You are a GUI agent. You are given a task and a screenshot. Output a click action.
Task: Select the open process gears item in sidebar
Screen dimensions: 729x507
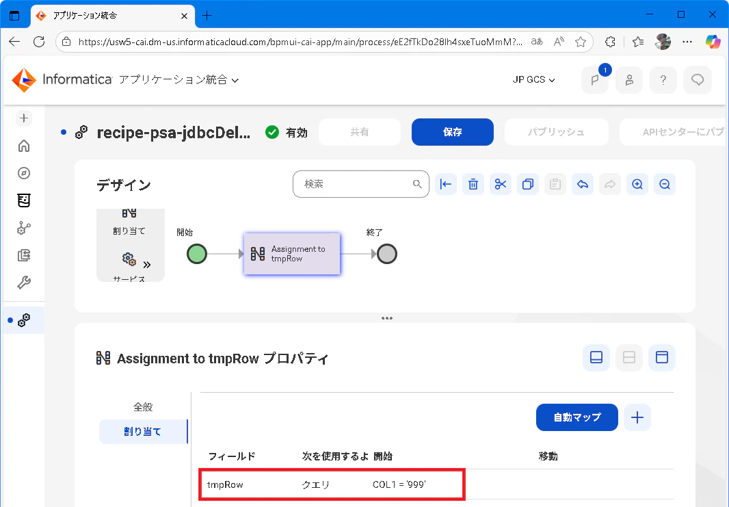coord(24,320)
